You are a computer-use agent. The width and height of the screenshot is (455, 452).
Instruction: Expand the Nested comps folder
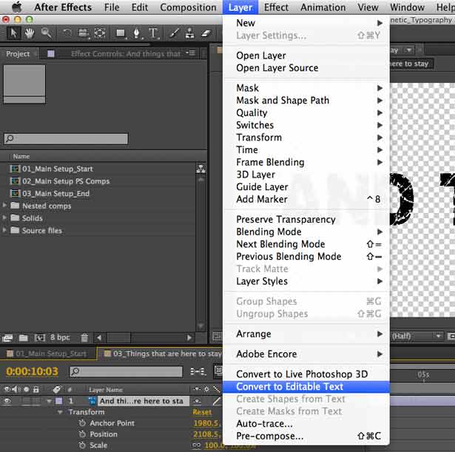coord(4,206)
